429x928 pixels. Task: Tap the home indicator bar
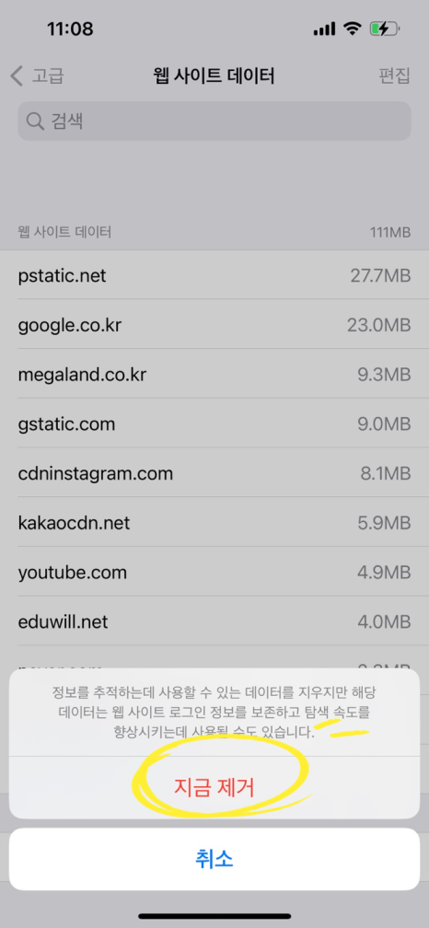tap(214, 916)
